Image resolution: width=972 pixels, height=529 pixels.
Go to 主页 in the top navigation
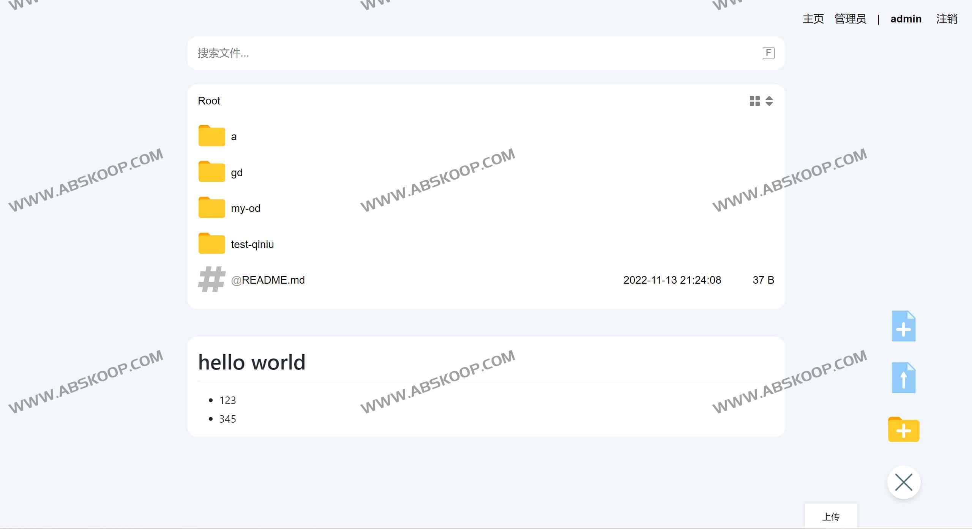[813, 19]
